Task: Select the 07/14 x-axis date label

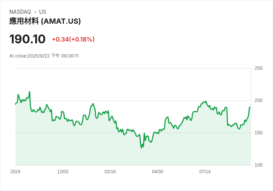Action: pos(205,172)
